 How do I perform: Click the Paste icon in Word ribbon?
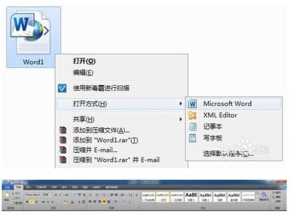pyautogui.click(x=7, y=196)
